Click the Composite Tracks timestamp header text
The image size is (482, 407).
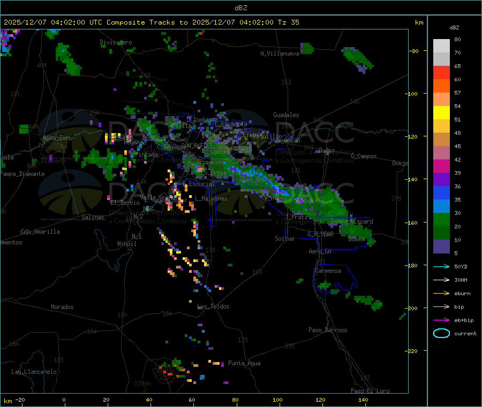[x=152, y=22]
